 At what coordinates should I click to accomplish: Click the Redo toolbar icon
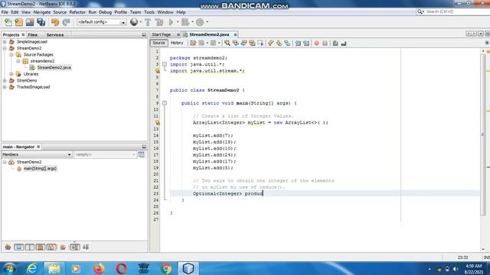[x=67, y=22]
